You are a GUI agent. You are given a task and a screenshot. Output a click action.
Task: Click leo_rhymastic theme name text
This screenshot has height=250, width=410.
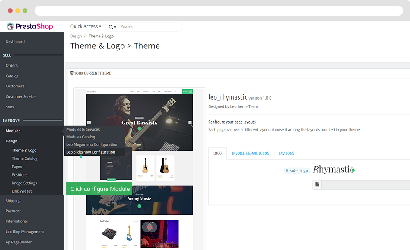pyautogui.click(x=228, y=97)
